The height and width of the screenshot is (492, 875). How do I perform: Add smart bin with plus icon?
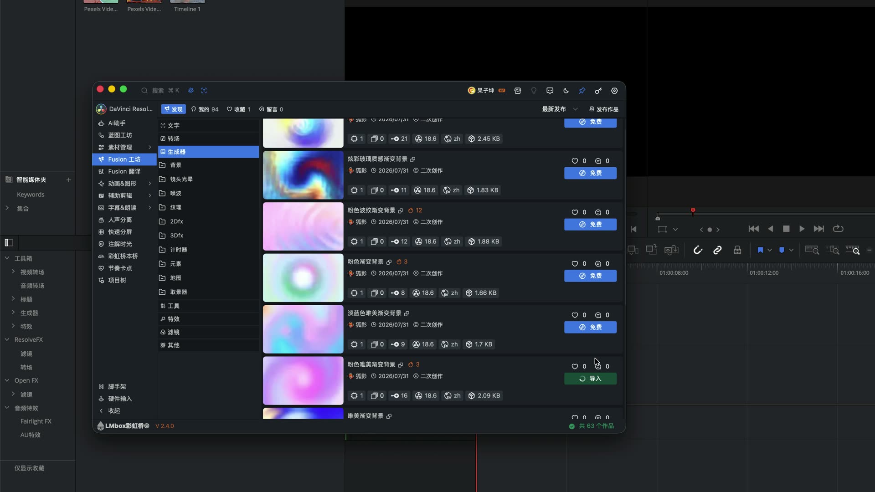(x=68, y=180)
